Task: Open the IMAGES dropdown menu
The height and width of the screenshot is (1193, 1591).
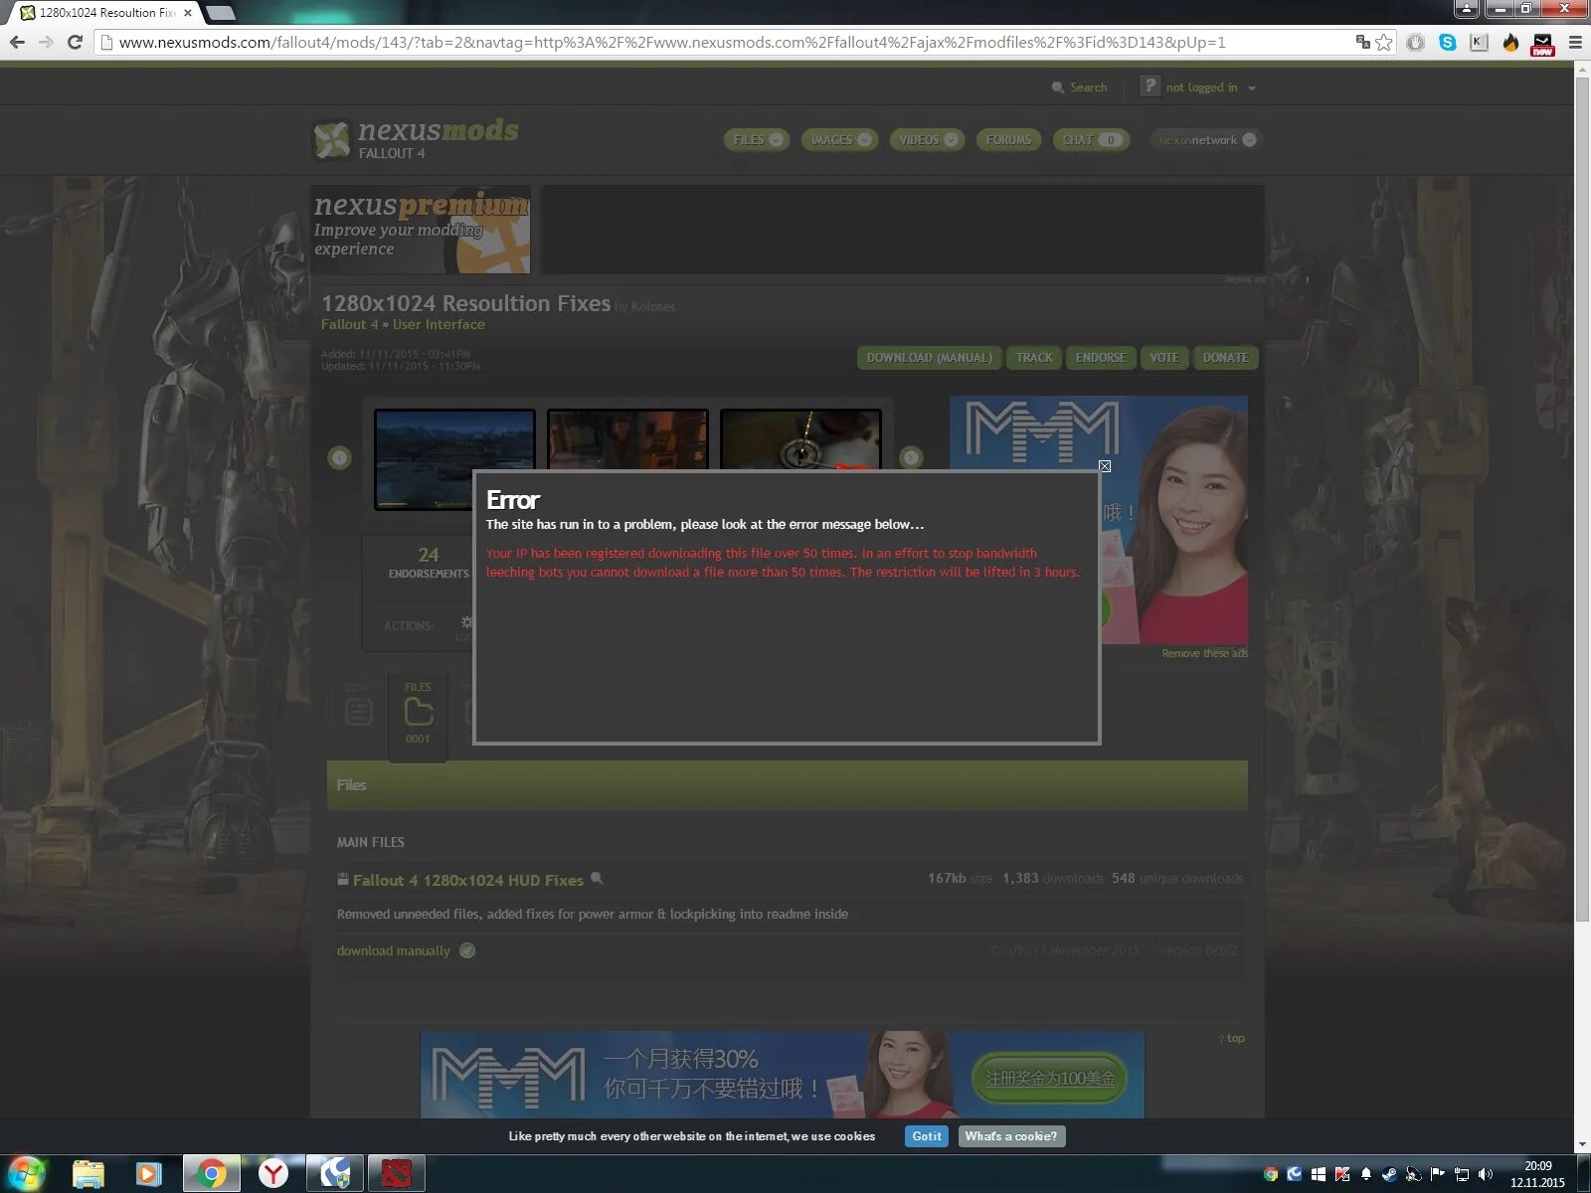Action: coord(840,140)
